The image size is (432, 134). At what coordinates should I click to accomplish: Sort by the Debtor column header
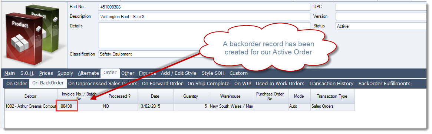click(31, 96)
